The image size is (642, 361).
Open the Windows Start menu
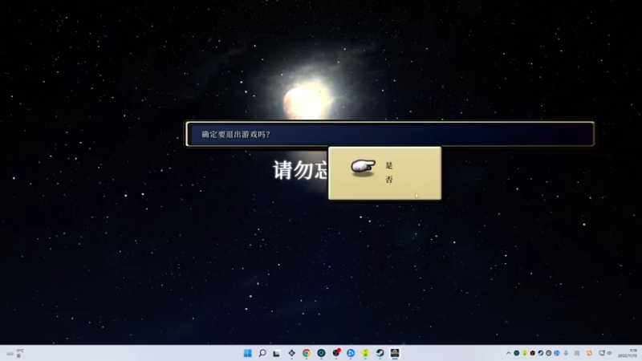coord(248,353)
